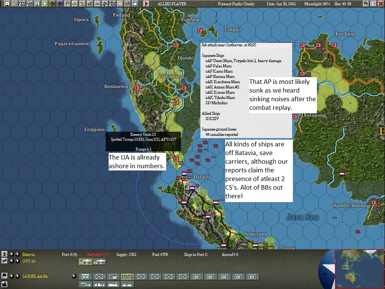Click the pipeline arrow icon in lower row
This screenshot has width=385, height=289.
coord(85,284)
